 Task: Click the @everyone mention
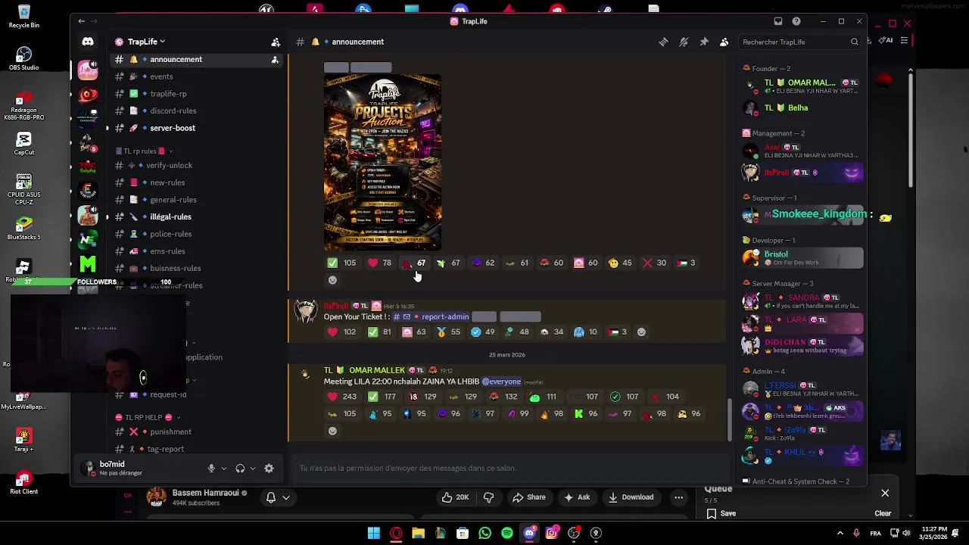pos(501,382)
